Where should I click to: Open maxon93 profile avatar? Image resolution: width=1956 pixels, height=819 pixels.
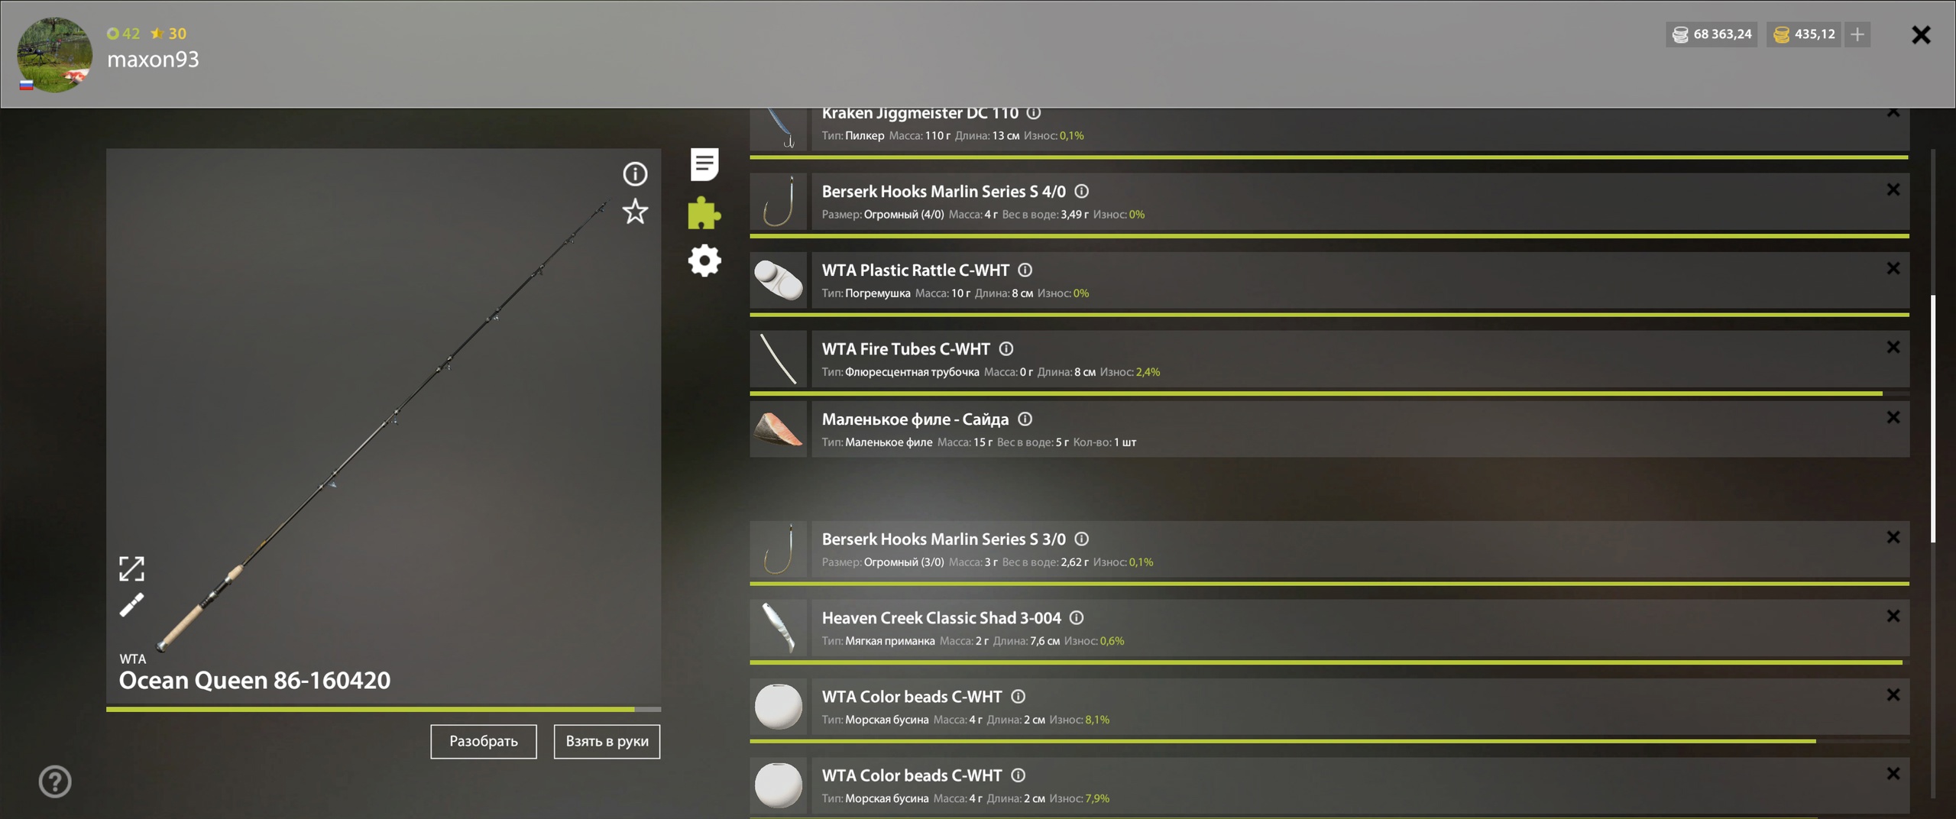point(55,55)
